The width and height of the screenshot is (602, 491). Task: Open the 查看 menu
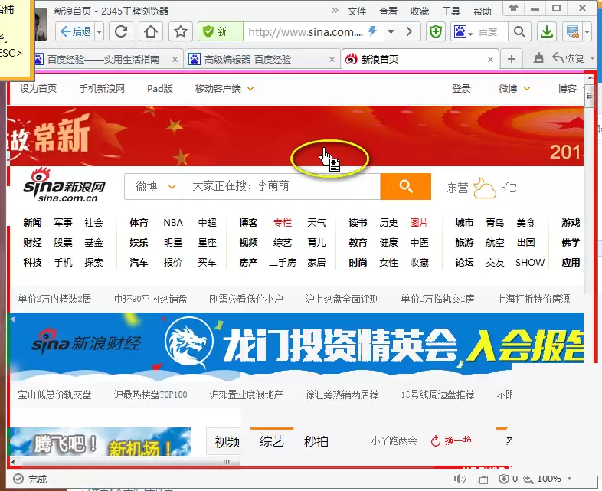[388, 11]
